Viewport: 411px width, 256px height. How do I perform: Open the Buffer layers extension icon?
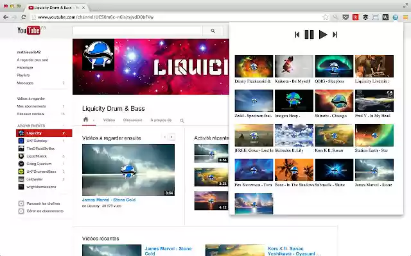[x=365, y=17]
